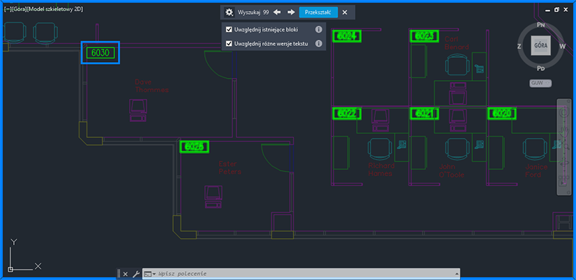
Task: Open the [Góra] view controls menu
Action: (19, 9)
